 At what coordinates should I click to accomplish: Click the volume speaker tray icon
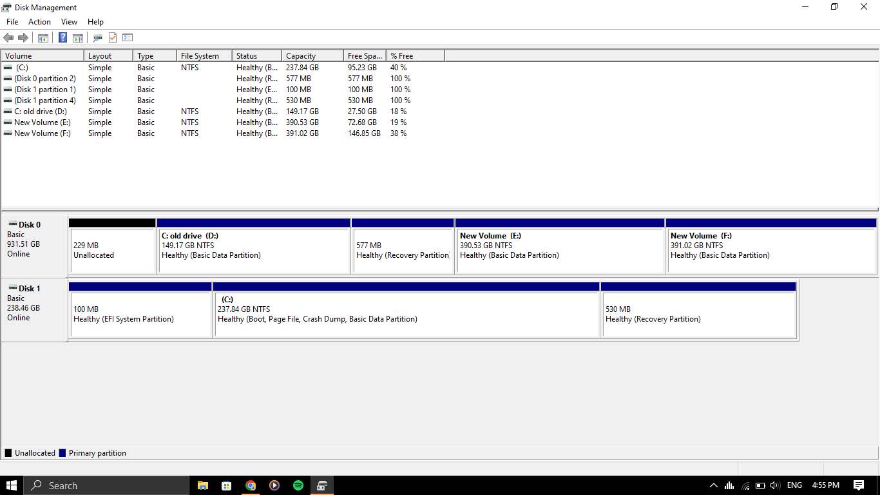click(775, 485)
